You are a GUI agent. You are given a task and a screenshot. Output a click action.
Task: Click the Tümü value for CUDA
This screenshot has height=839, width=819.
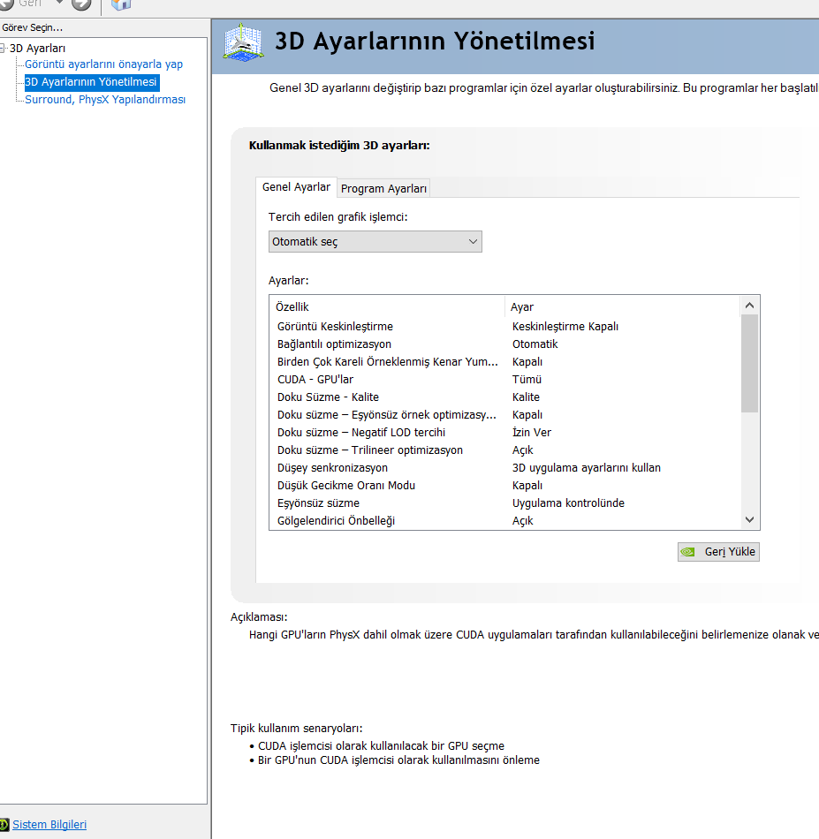tap(527, 380)
